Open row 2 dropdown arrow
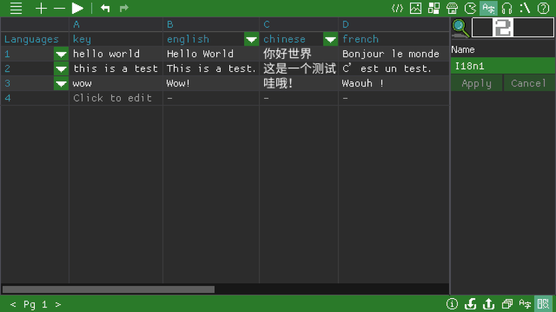The image size is (556, 312). [x=61, y=69]
